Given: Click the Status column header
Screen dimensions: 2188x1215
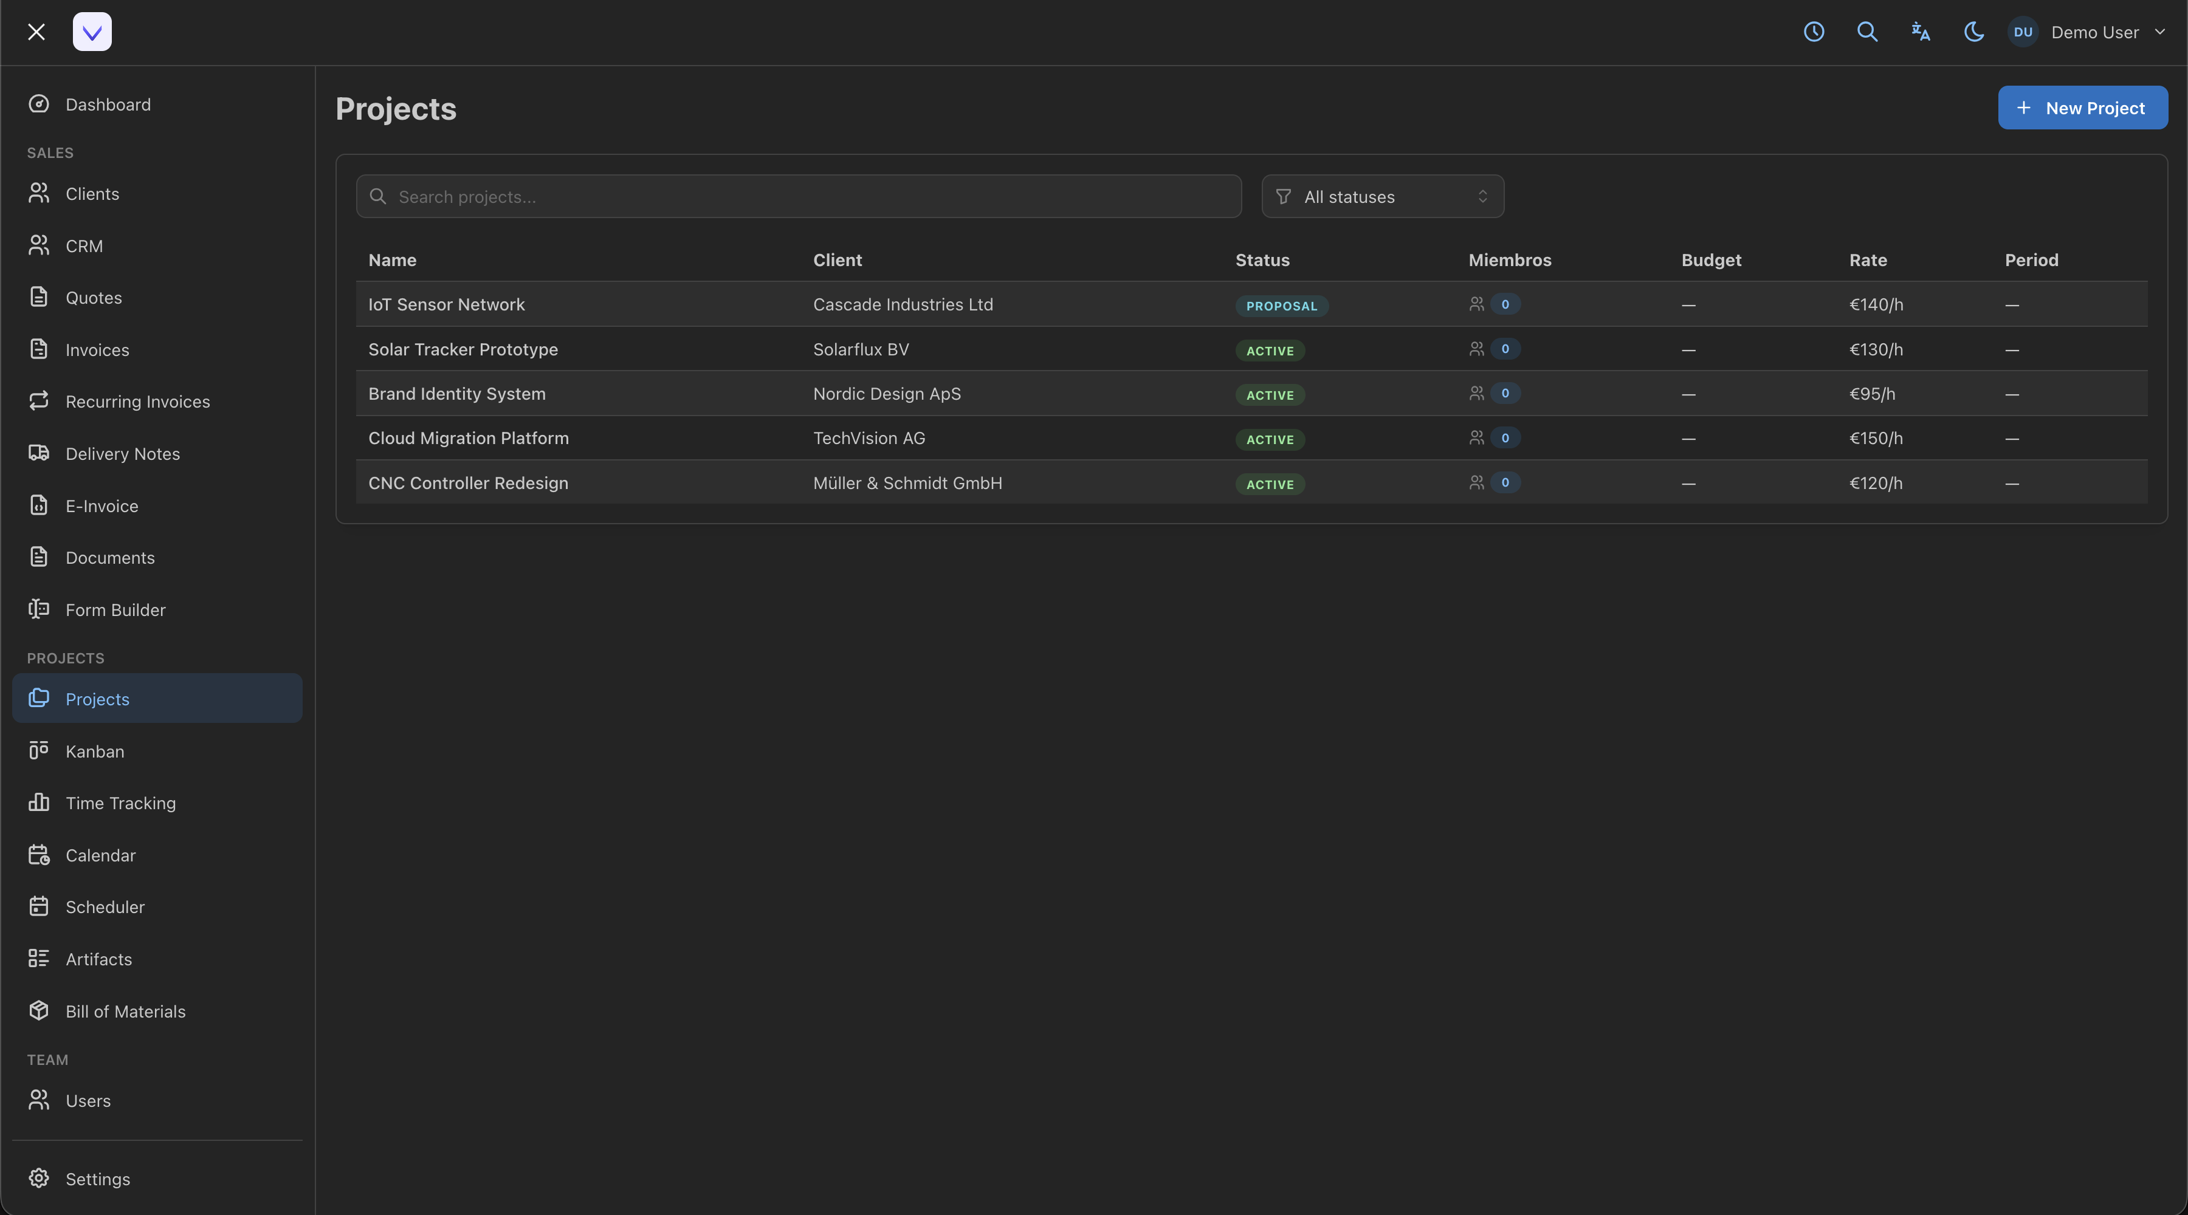Looking at the screenshot, I should point(1262,260).
